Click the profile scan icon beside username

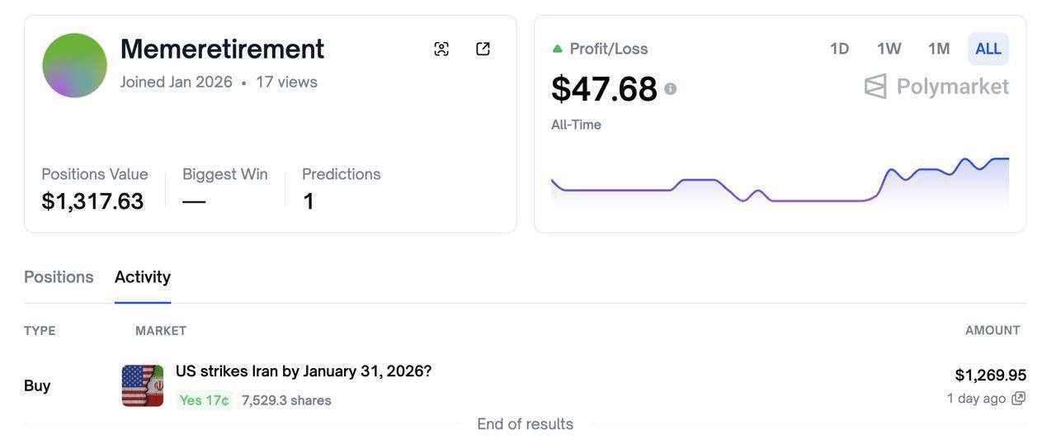[x=441, y=49]
